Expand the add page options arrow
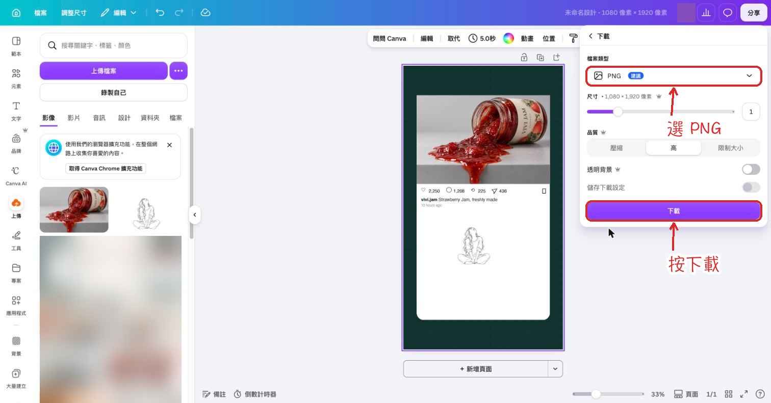Screen dimensions: 771x403 [x=555, y=369]
